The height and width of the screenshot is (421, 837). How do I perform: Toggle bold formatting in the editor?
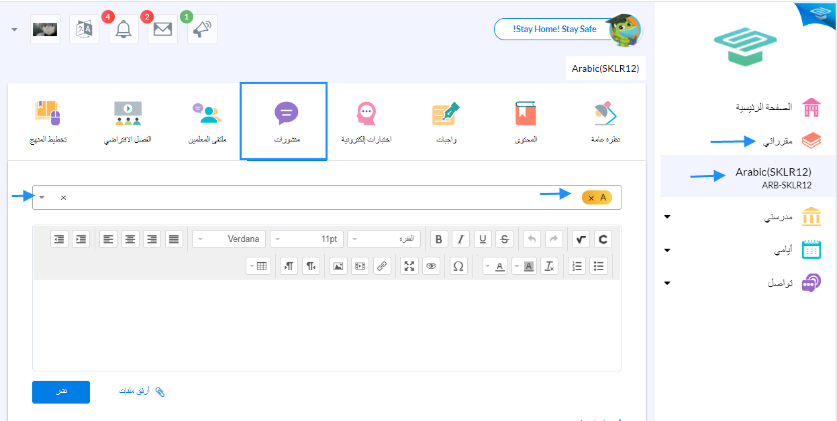click(439, 239)
